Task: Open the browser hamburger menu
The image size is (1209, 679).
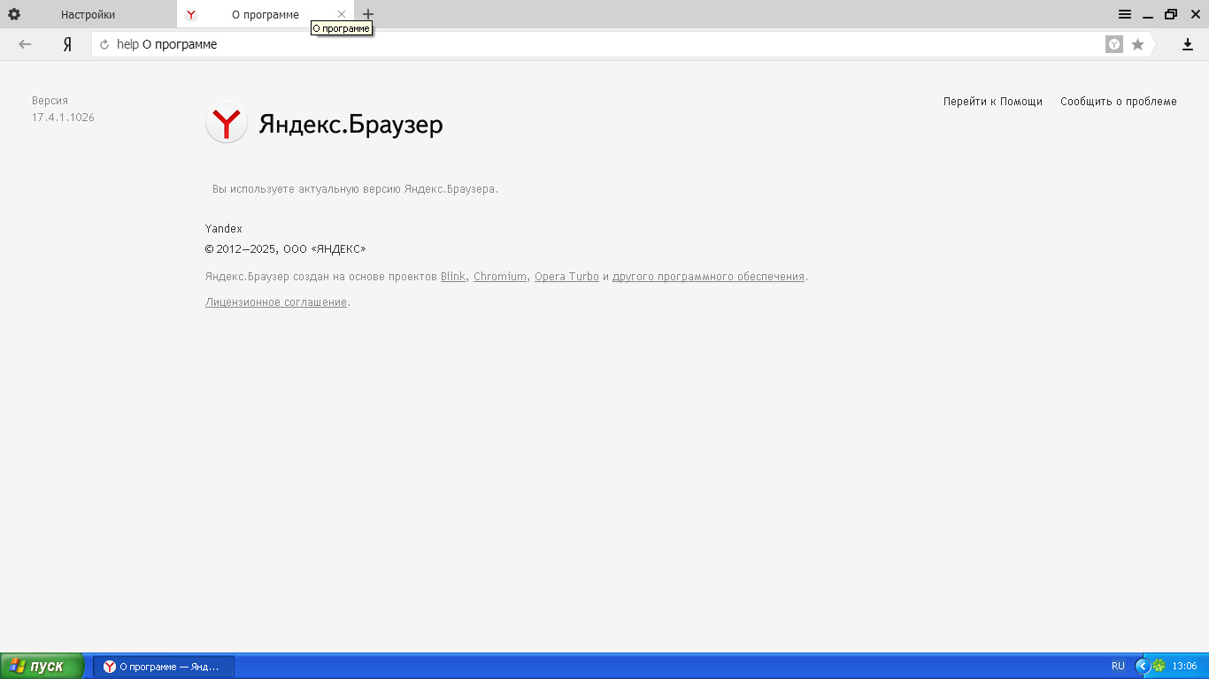Action: click(1125, 14)
